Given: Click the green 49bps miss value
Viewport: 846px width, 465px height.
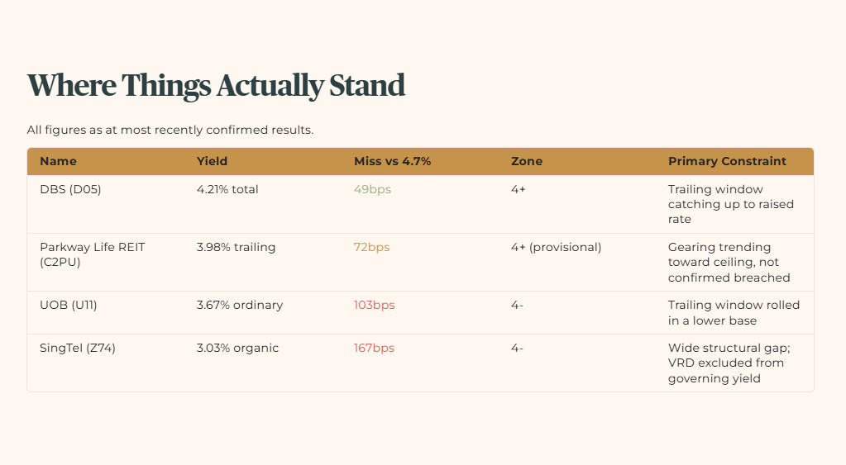Looking at the screenshot, I should click(x=372, y=189).
